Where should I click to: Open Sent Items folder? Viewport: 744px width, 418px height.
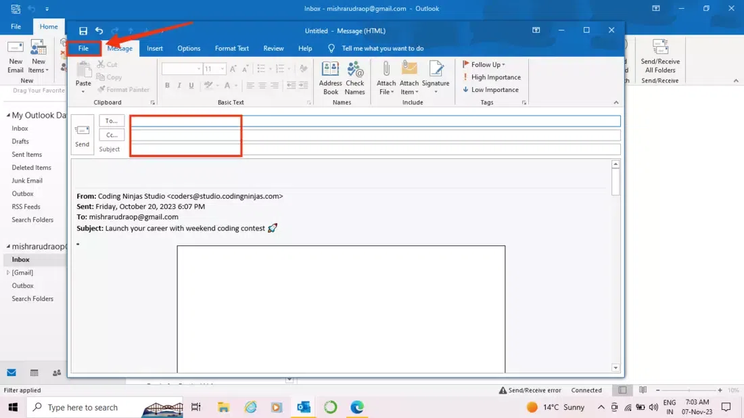(26, 155)
